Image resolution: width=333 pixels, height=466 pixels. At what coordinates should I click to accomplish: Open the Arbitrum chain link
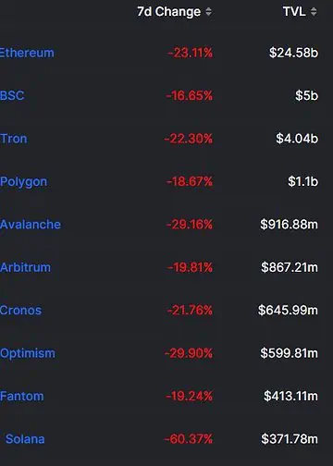click(25, 267)
